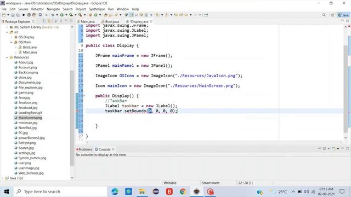Click the volume speaker tray icon

[307, 192]
